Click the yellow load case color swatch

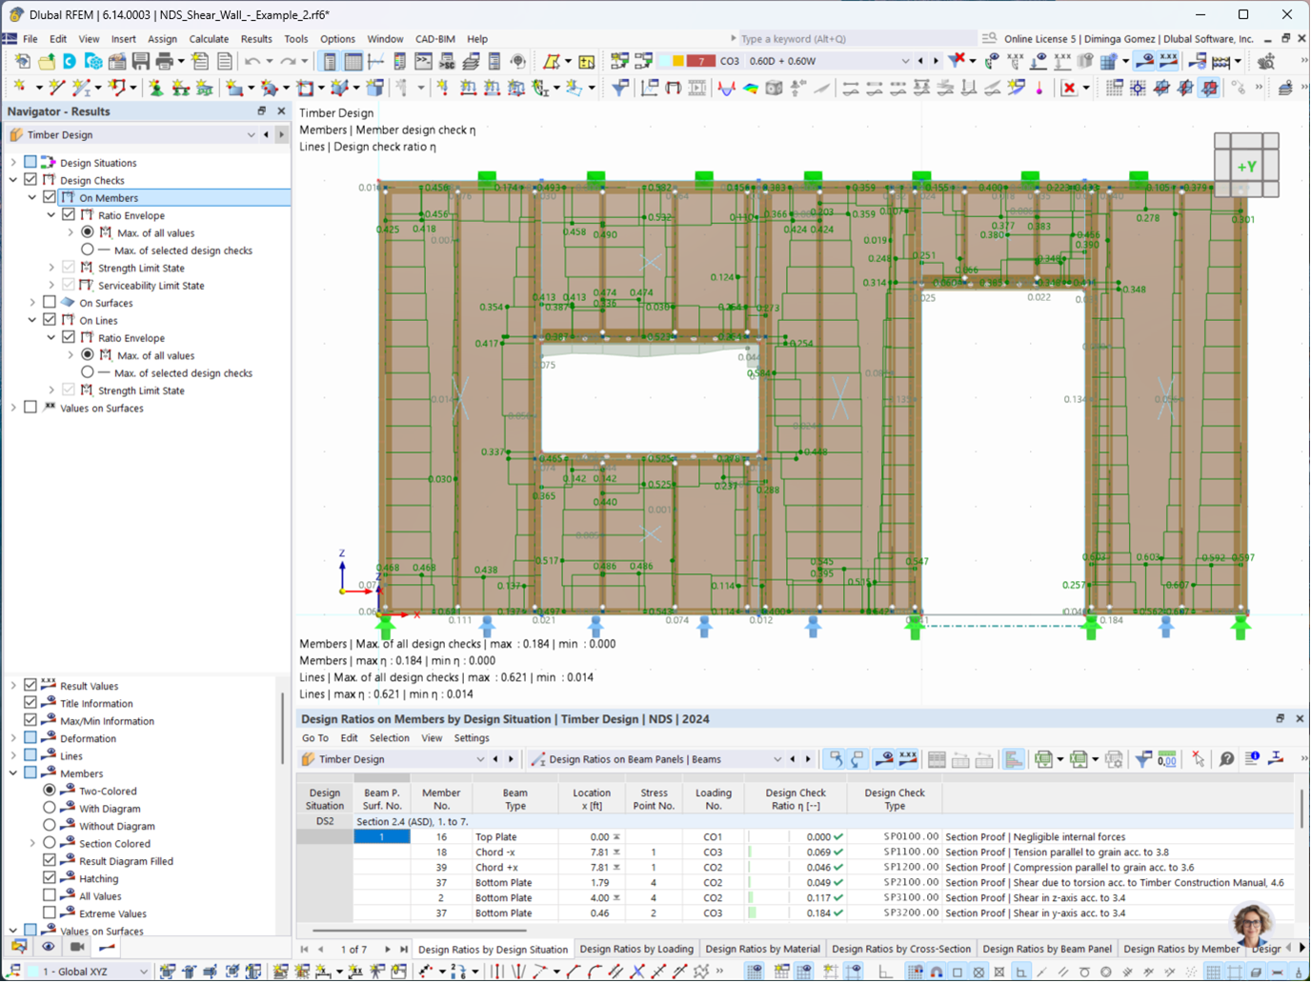click(677, 61)
